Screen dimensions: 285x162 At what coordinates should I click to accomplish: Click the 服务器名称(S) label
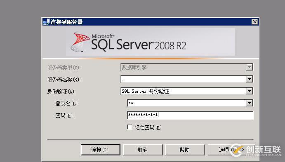(x=64, y=80)
